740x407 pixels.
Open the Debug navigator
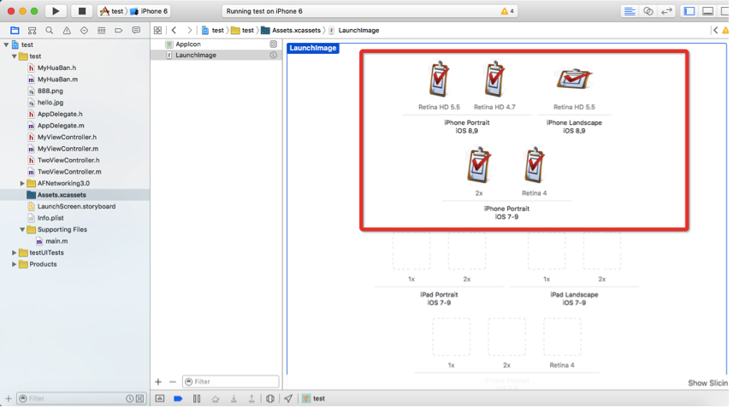coord(101,31)
